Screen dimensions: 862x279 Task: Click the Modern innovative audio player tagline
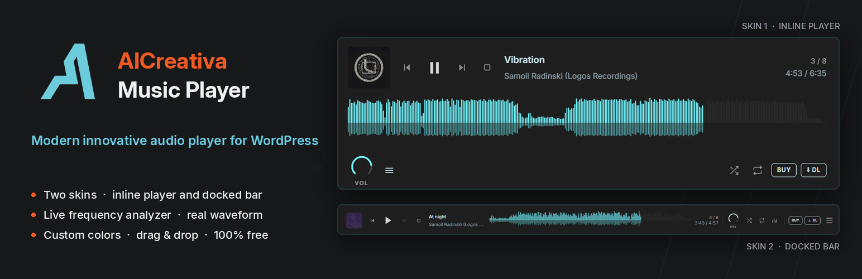coord(175,141)
